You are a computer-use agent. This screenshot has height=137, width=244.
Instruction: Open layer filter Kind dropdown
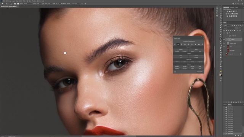pos(227,25)
